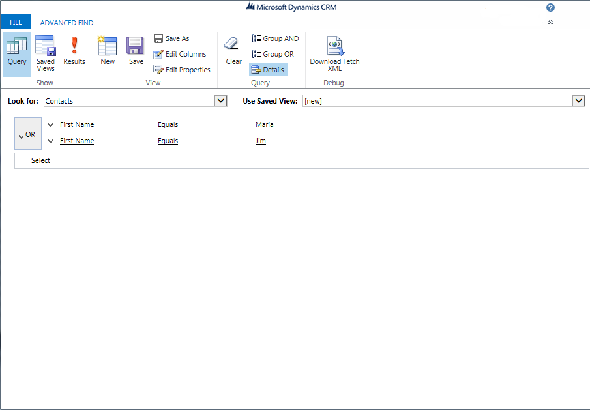The width and height of the screenshot is (590, 410).
Task: Select the ADVANCED FIND tab
Action: (x=66, y=23)
